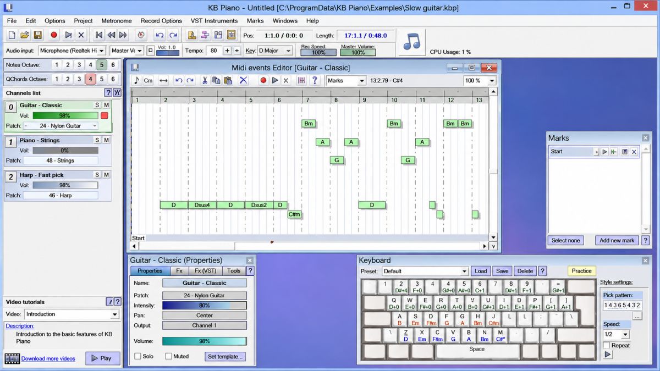The image size is (660, 371).
Task: Click the Set template... button
Action: coord(224,356)
